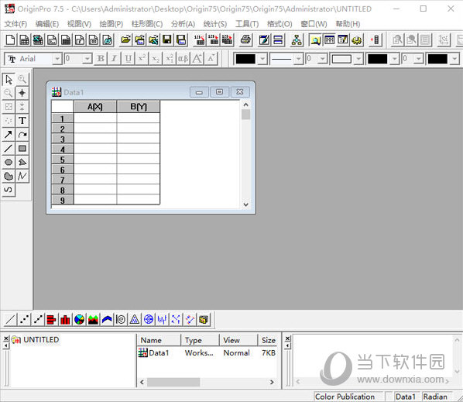Create an Area plot
The image size is (463, 402).
coord(93,320)
